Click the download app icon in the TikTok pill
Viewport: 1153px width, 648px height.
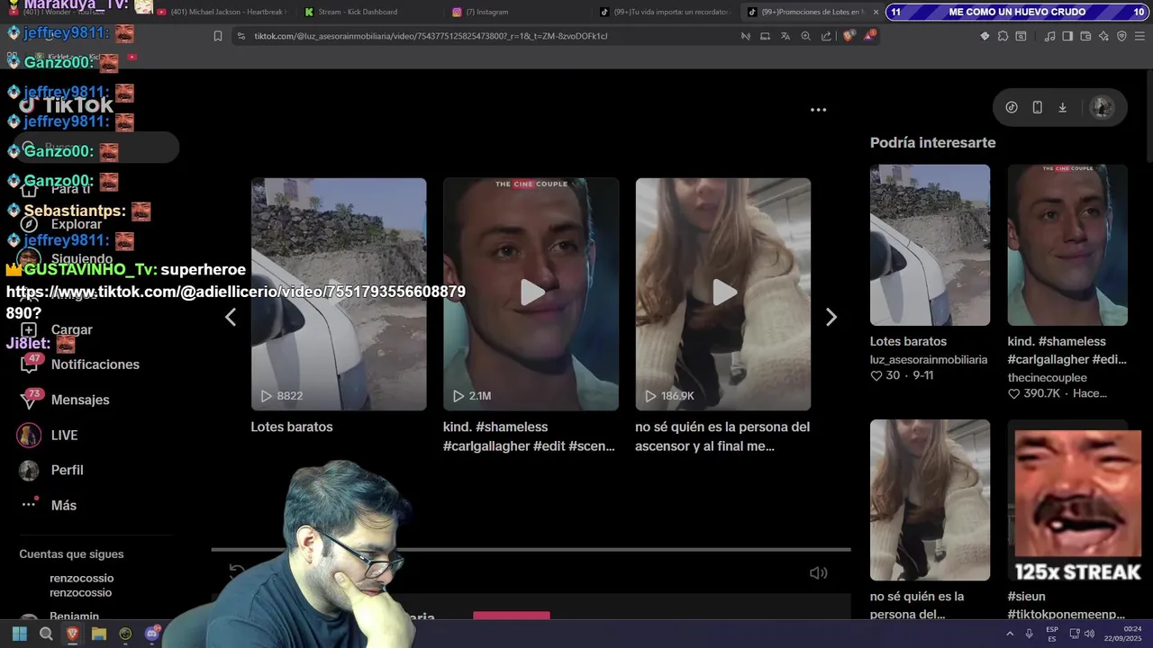(1062, 107)
